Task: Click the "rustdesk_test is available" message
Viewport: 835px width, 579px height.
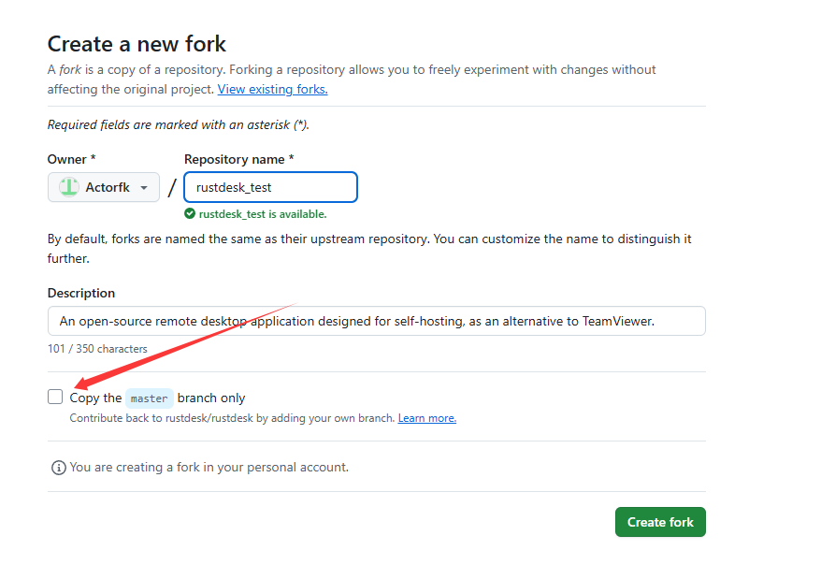Action: click(263, 213)
